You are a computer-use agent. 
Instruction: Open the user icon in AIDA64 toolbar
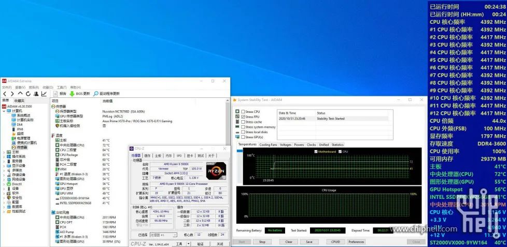coord(36,94)
